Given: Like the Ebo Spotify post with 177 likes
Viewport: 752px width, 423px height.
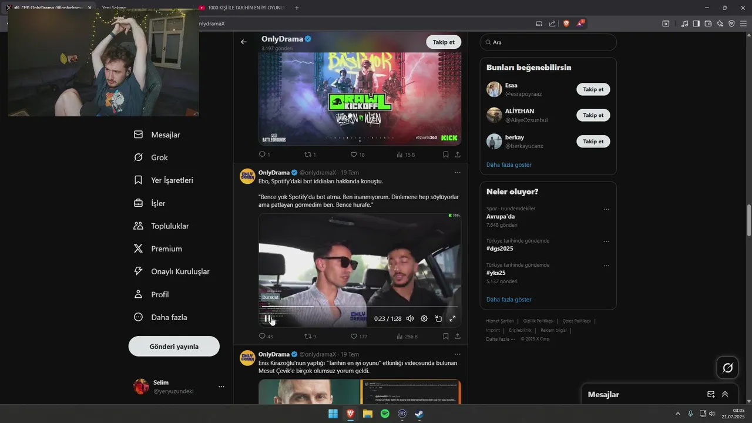Looking at the screenshot, I should click(x=358, y=336).
